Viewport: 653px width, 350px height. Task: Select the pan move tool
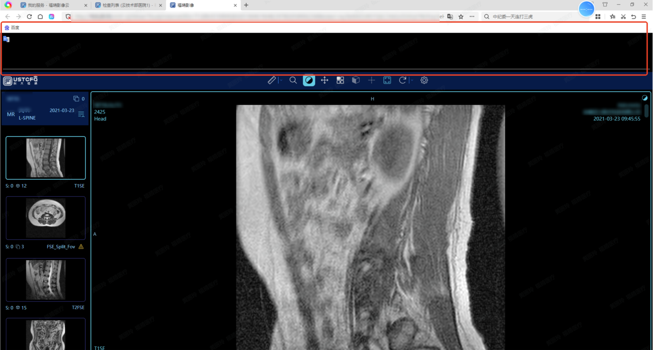point(325,80)
